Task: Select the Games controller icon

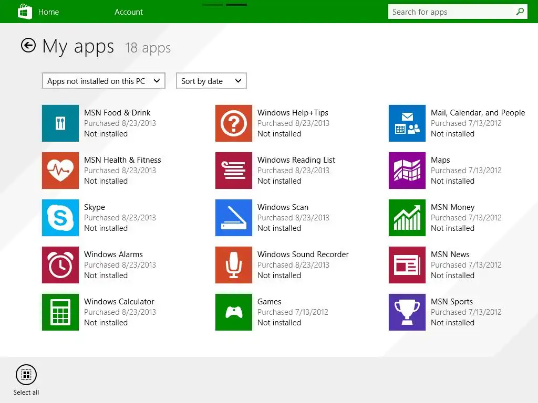Action: (234, 312)
